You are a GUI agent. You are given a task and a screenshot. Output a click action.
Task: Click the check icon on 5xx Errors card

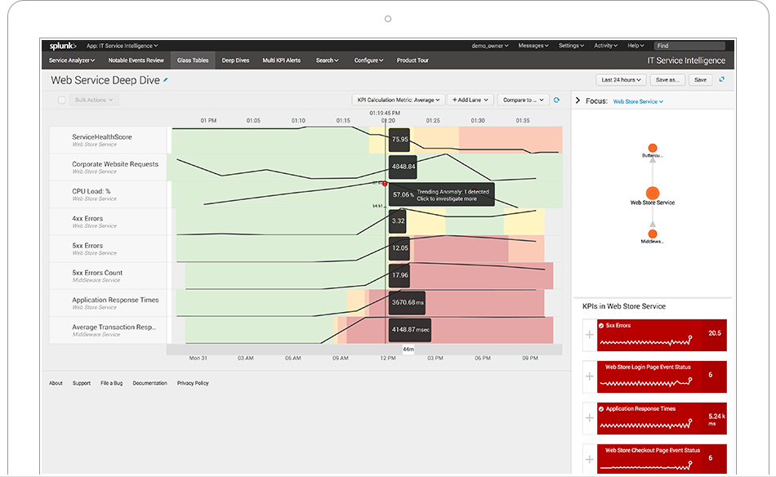tap(601, 326)
